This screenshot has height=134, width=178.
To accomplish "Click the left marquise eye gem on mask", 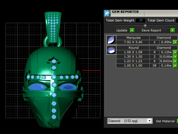I will pos(37,87).
